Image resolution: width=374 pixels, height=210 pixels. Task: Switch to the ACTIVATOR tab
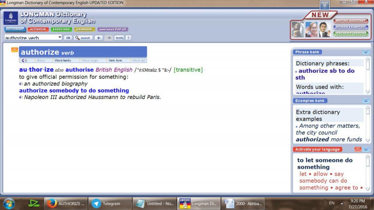click(x=38, y=29)
